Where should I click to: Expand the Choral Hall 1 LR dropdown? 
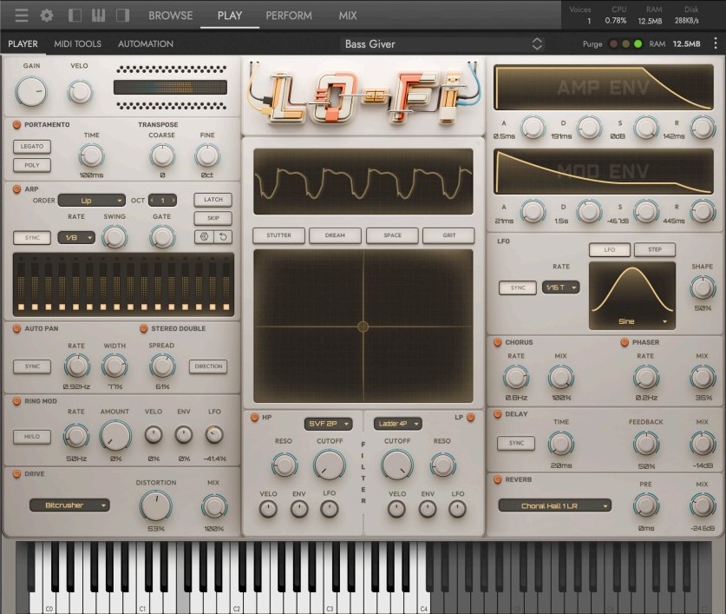click(x=554, y=505)
